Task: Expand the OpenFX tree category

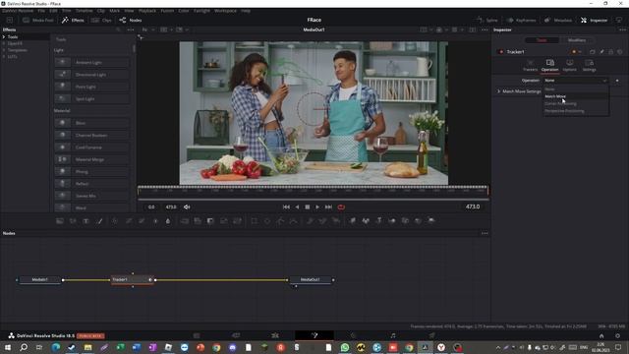Action: (x=4, y=43)
